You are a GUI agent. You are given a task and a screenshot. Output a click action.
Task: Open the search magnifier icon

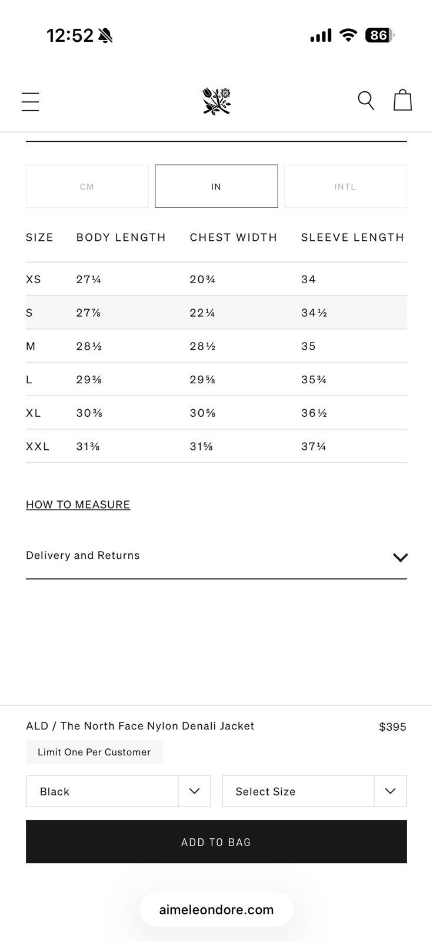tap(366, 101)
